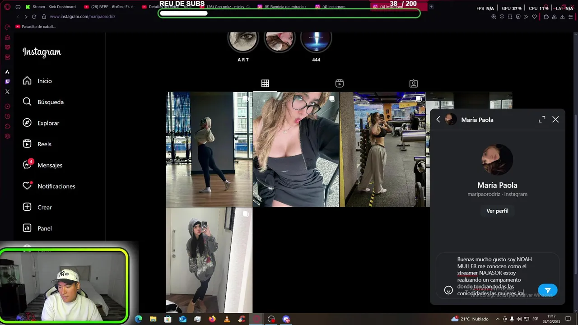Open Panel in Instagram sidebar
The width and height of the screenshot is (578, 325).
[x=37, y=228]
